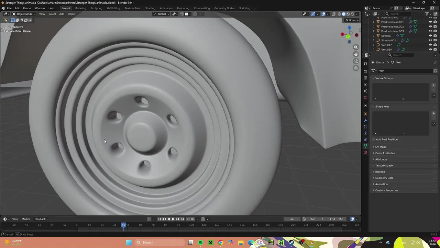The width and height of the screenshot is (440, 248).
Task: Collapse Vertex Groups panel
Action: pyautogui.click(x=384, y=78)
